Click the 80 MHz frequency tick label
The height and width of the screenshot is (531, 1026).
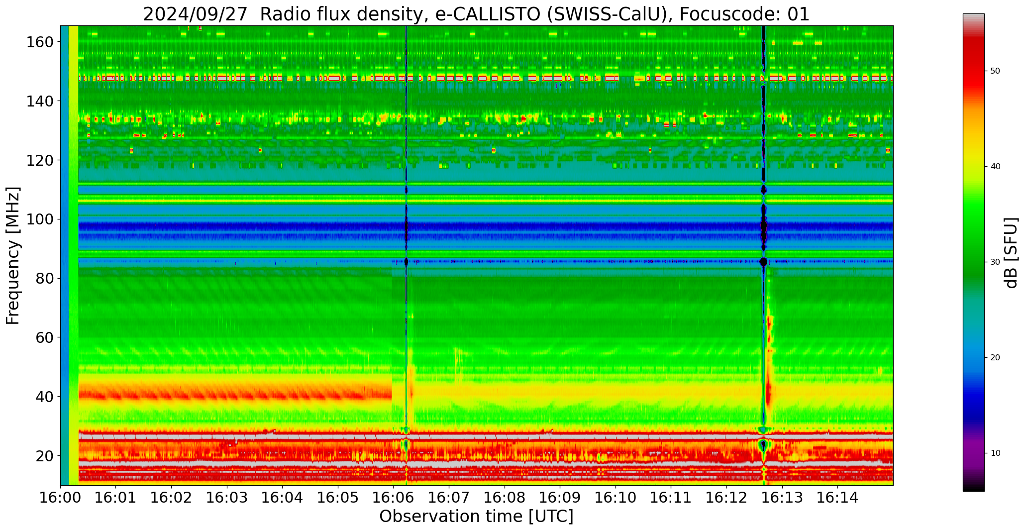click(x=44, y=279)
